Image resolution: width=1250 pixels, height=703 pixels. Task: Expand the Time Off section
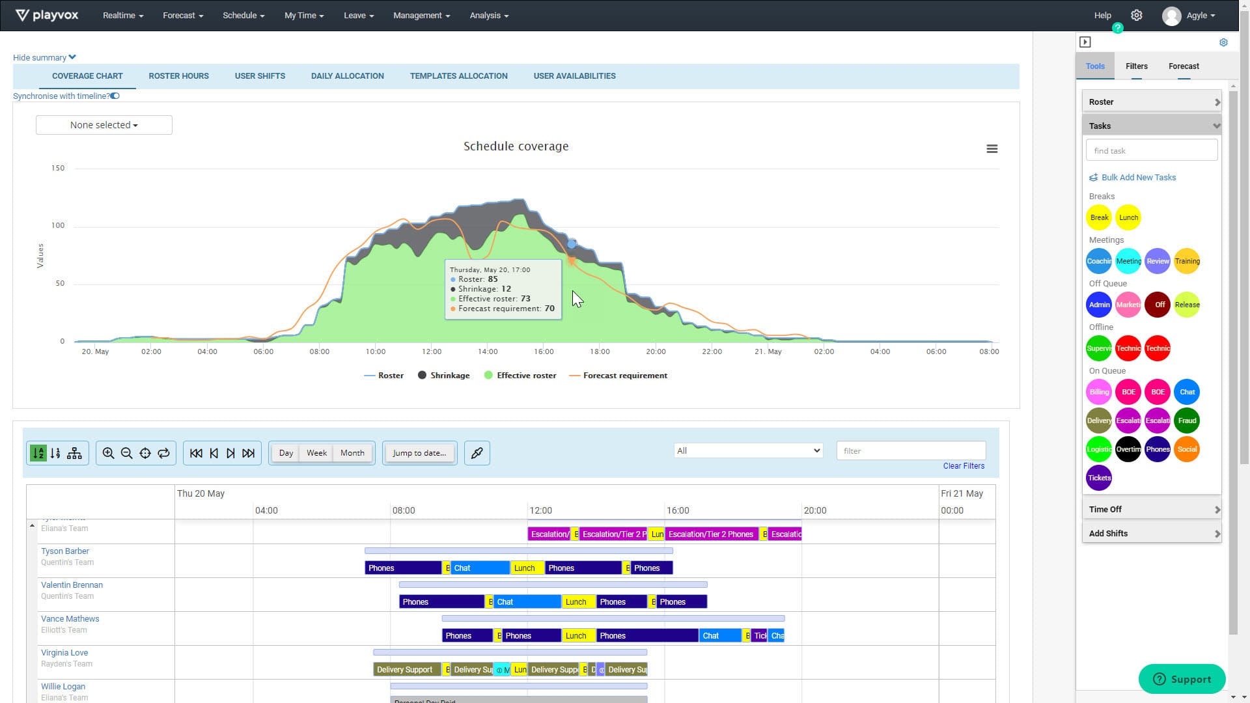click(1152, 509)
